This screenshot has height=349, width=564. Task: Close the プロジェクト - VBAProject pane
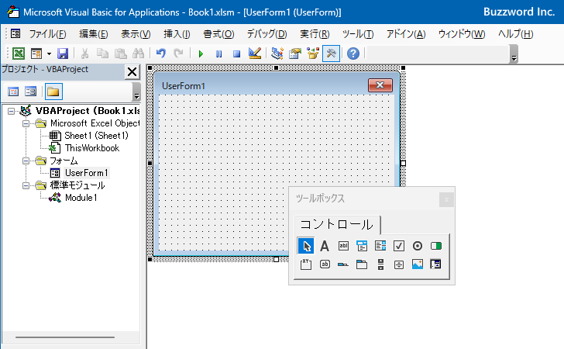coord(132,71)
